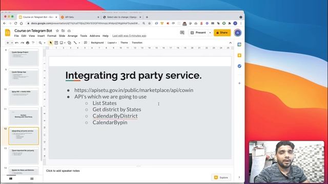Open new slide layout dropdown arrow
The height and width of the screenshot is (184, 328).
coord(12,43)
